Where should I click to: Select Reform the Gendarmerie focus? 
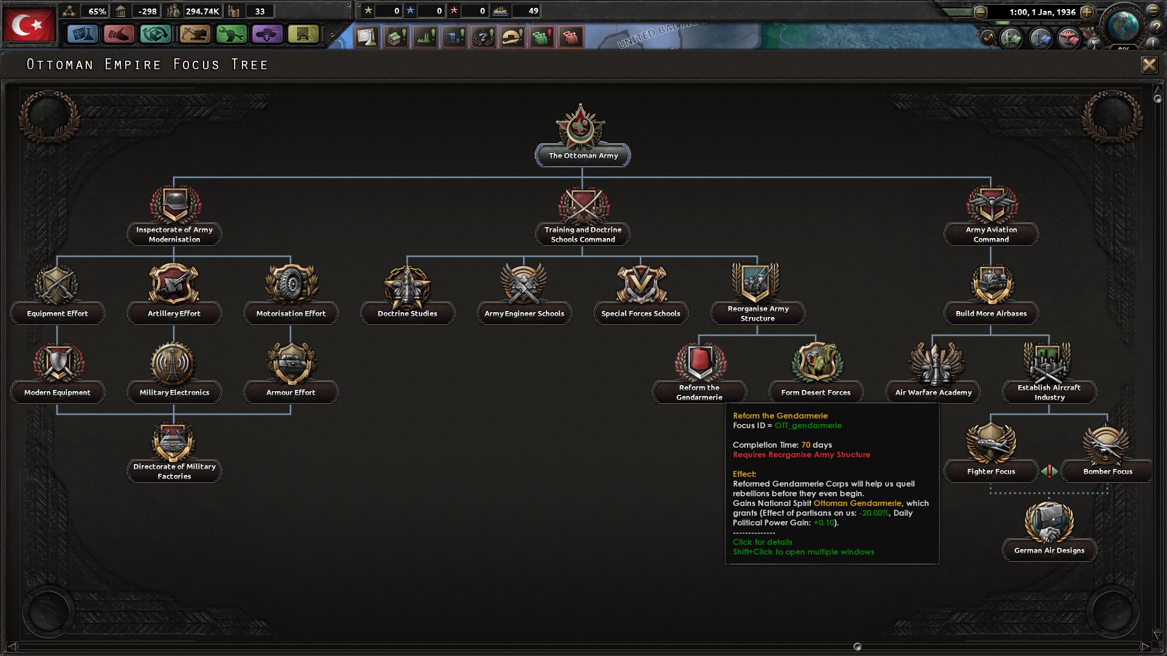(x=699, y=372)
